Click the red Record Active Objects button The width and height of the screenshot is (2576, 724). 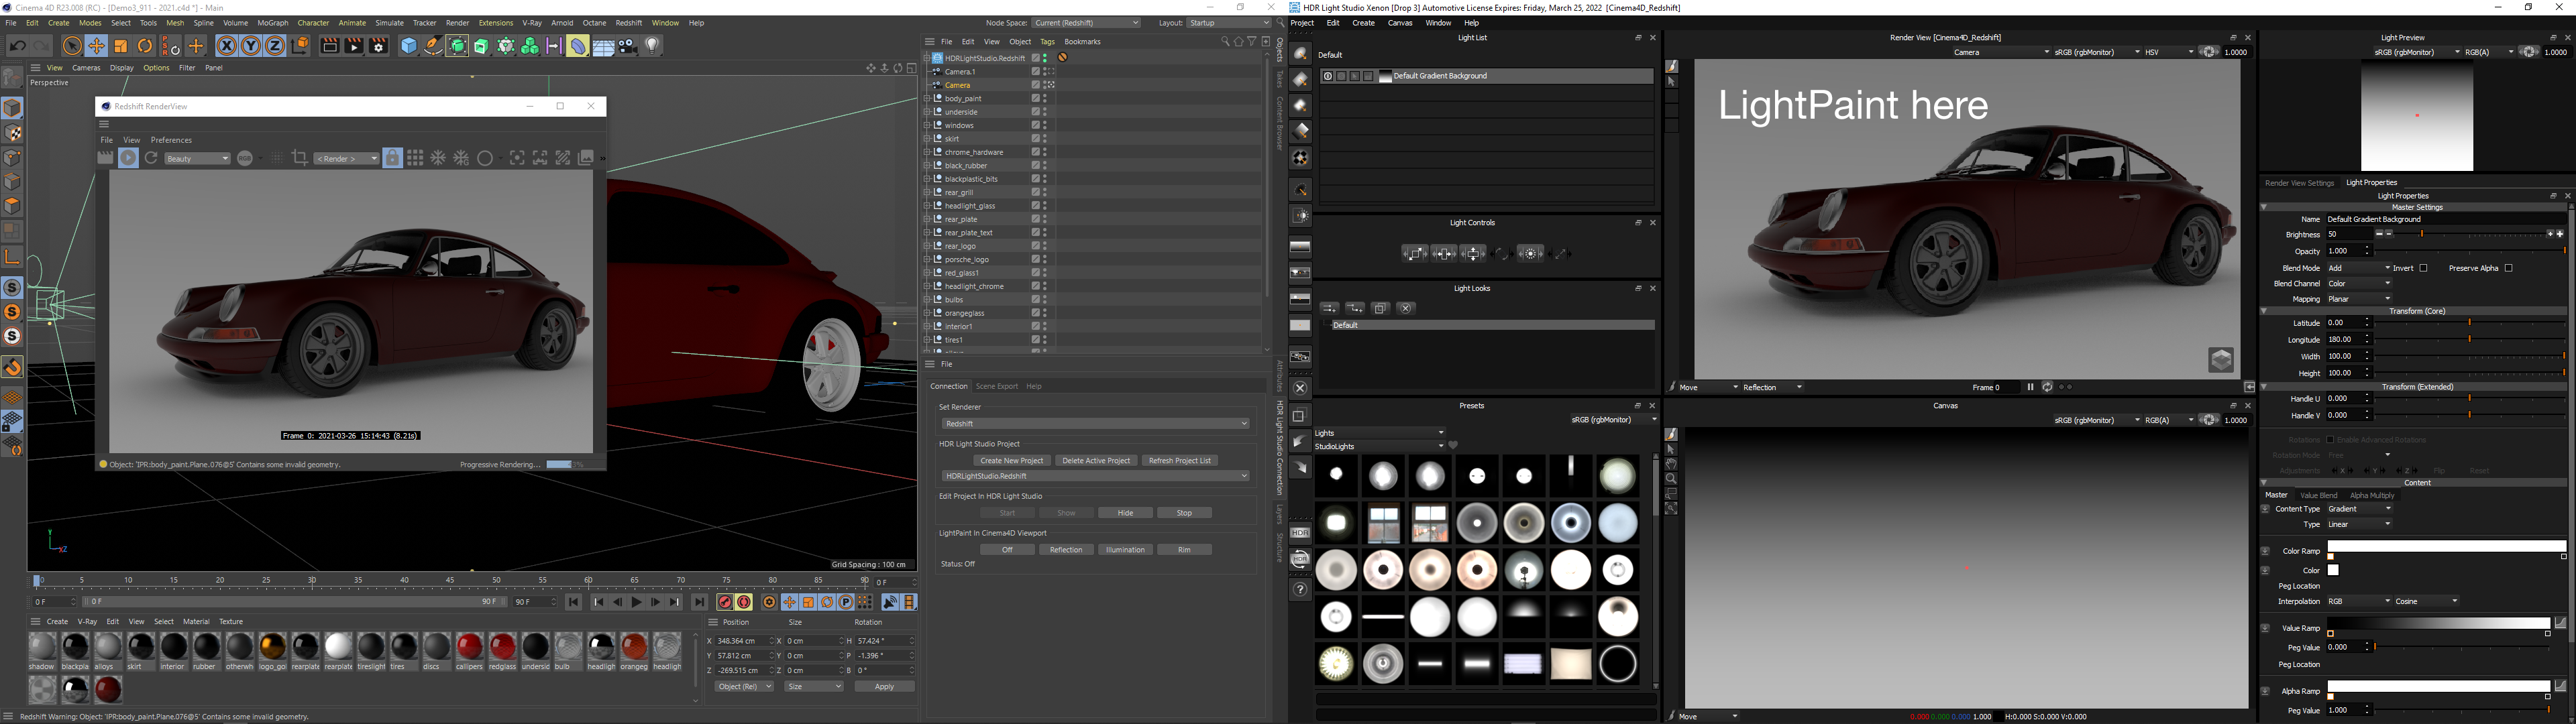[725, 602]
